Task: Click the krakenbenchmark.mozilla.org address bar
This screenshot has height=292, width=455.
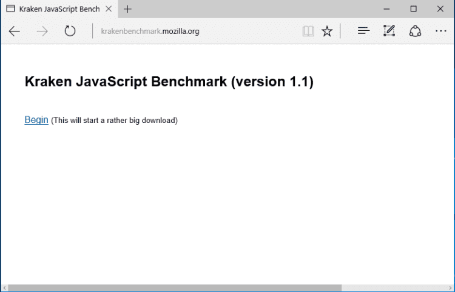Action: 194,32
